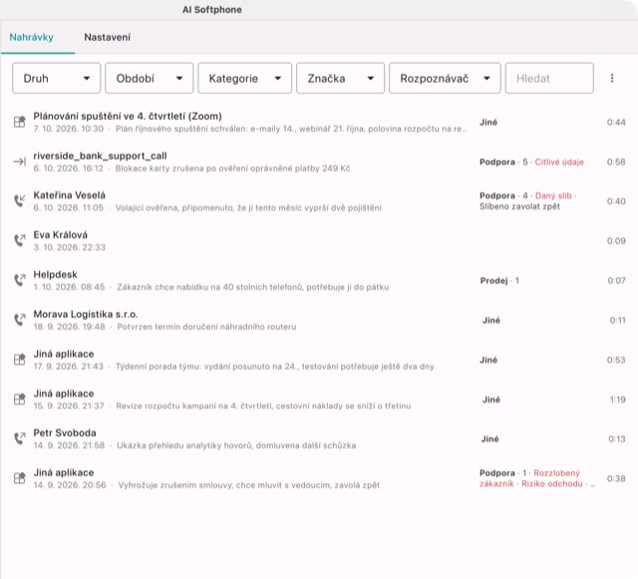This screenshot has width=638, height=579.
Task: Open the Druh filter dropdown
Action: (56, 78)
